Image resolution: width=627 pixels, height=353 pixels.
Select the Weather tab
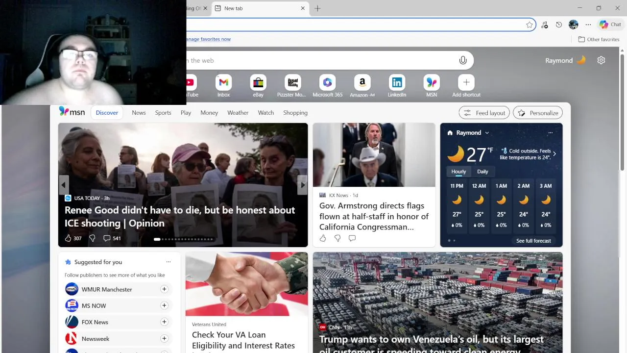[x=238, y=113]
